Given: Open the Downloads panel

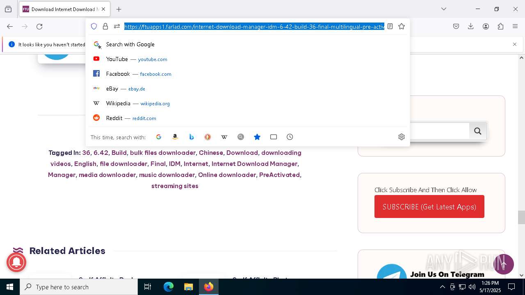Looking at the screenshot, I should coord(471,26).
